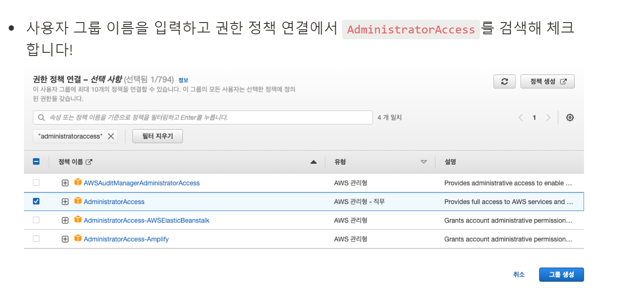
Task: Click the AWSAuditManager row "AWS 관리형" cell
Action: [351, 183]
